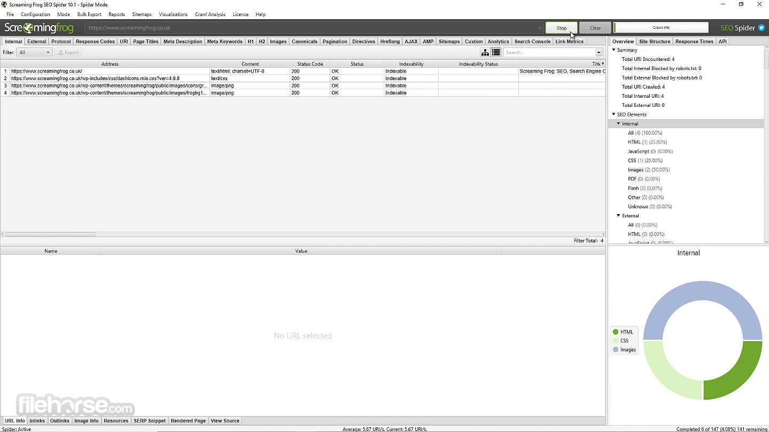Click the Search input box
Viewport: 769px width, 432px height.
point(549,52)
